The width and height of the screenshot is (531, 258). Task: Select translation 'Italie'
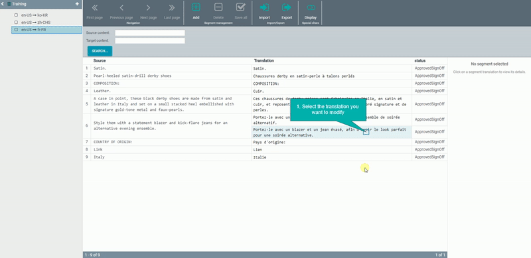pos(260,157)
